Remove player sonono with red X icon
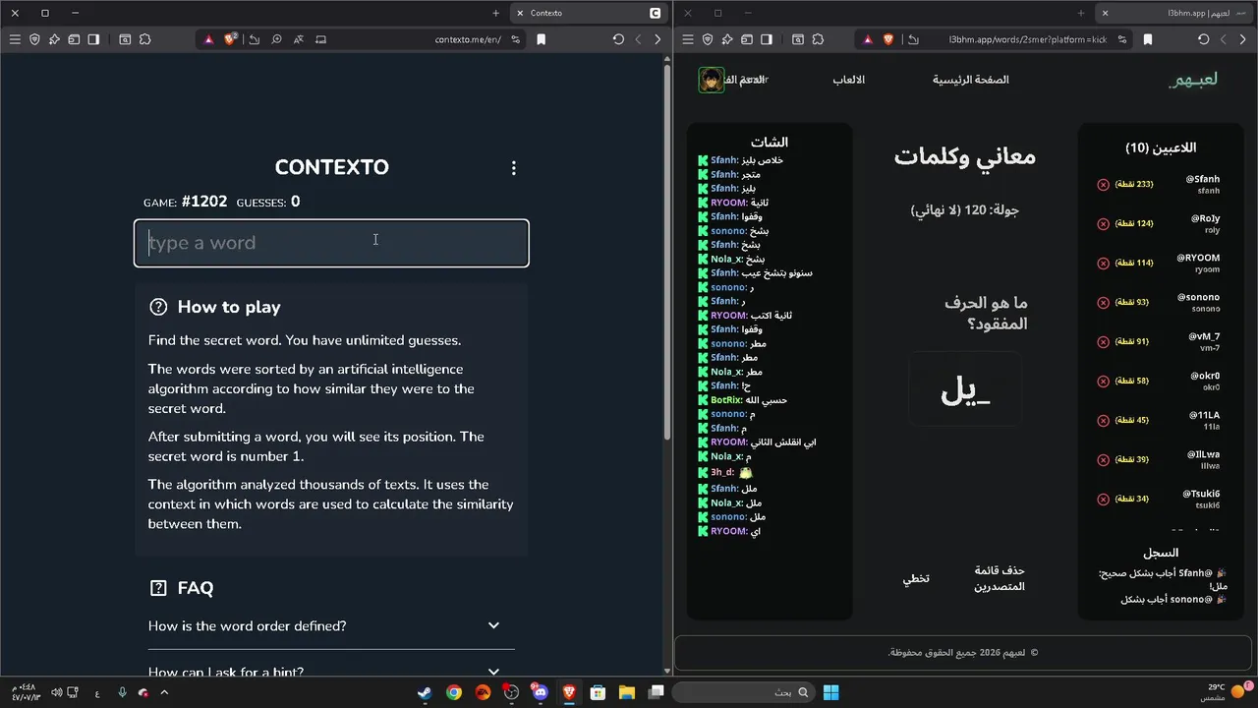 [1103, 303]
